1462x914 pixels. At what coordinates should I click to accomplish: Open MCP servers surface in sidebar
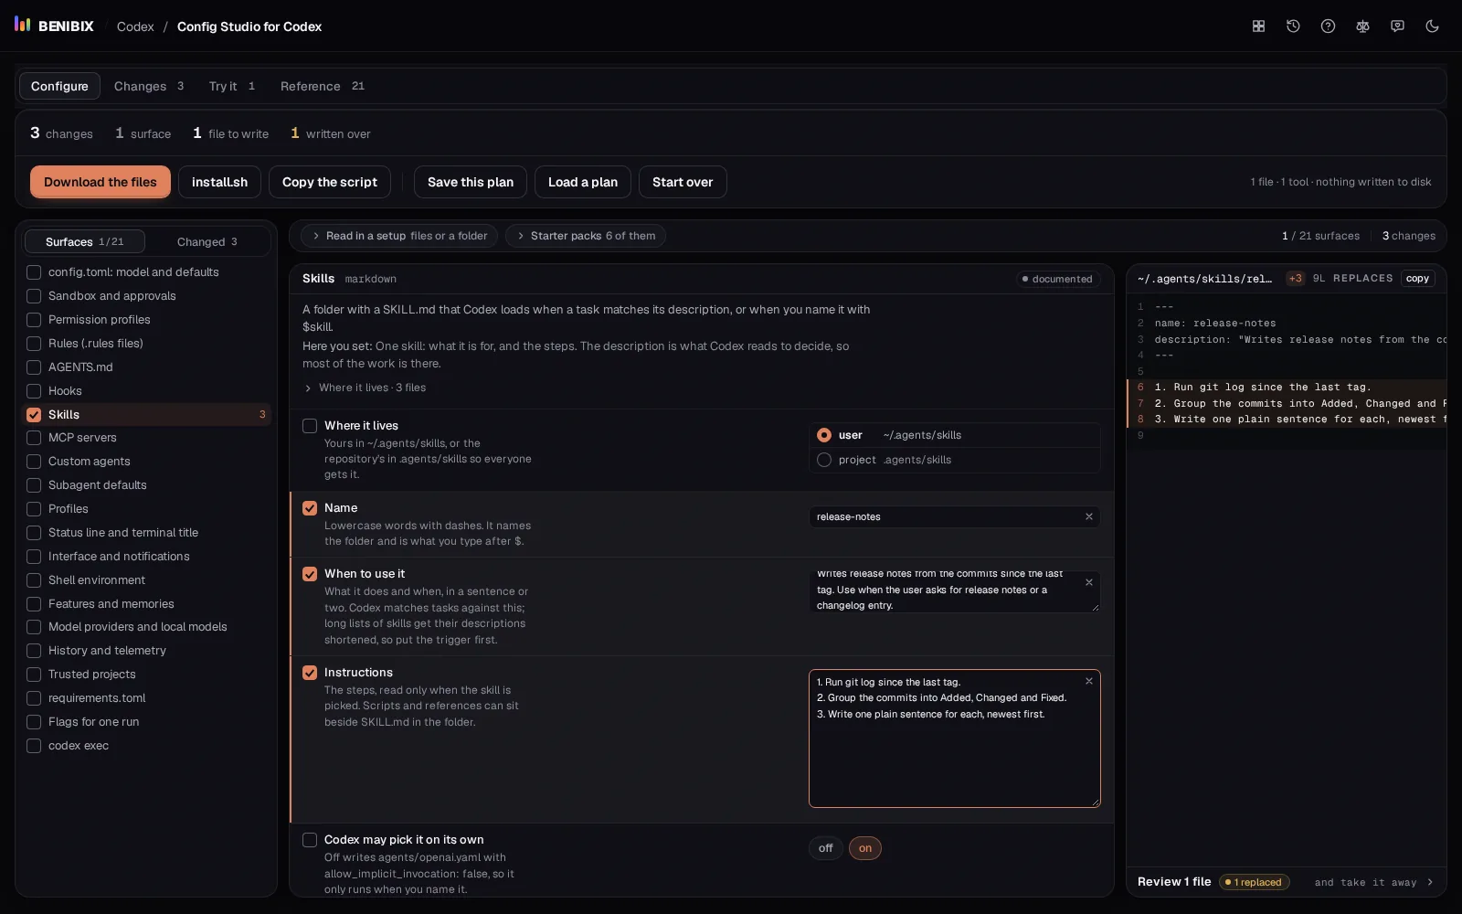coord(147,438)
